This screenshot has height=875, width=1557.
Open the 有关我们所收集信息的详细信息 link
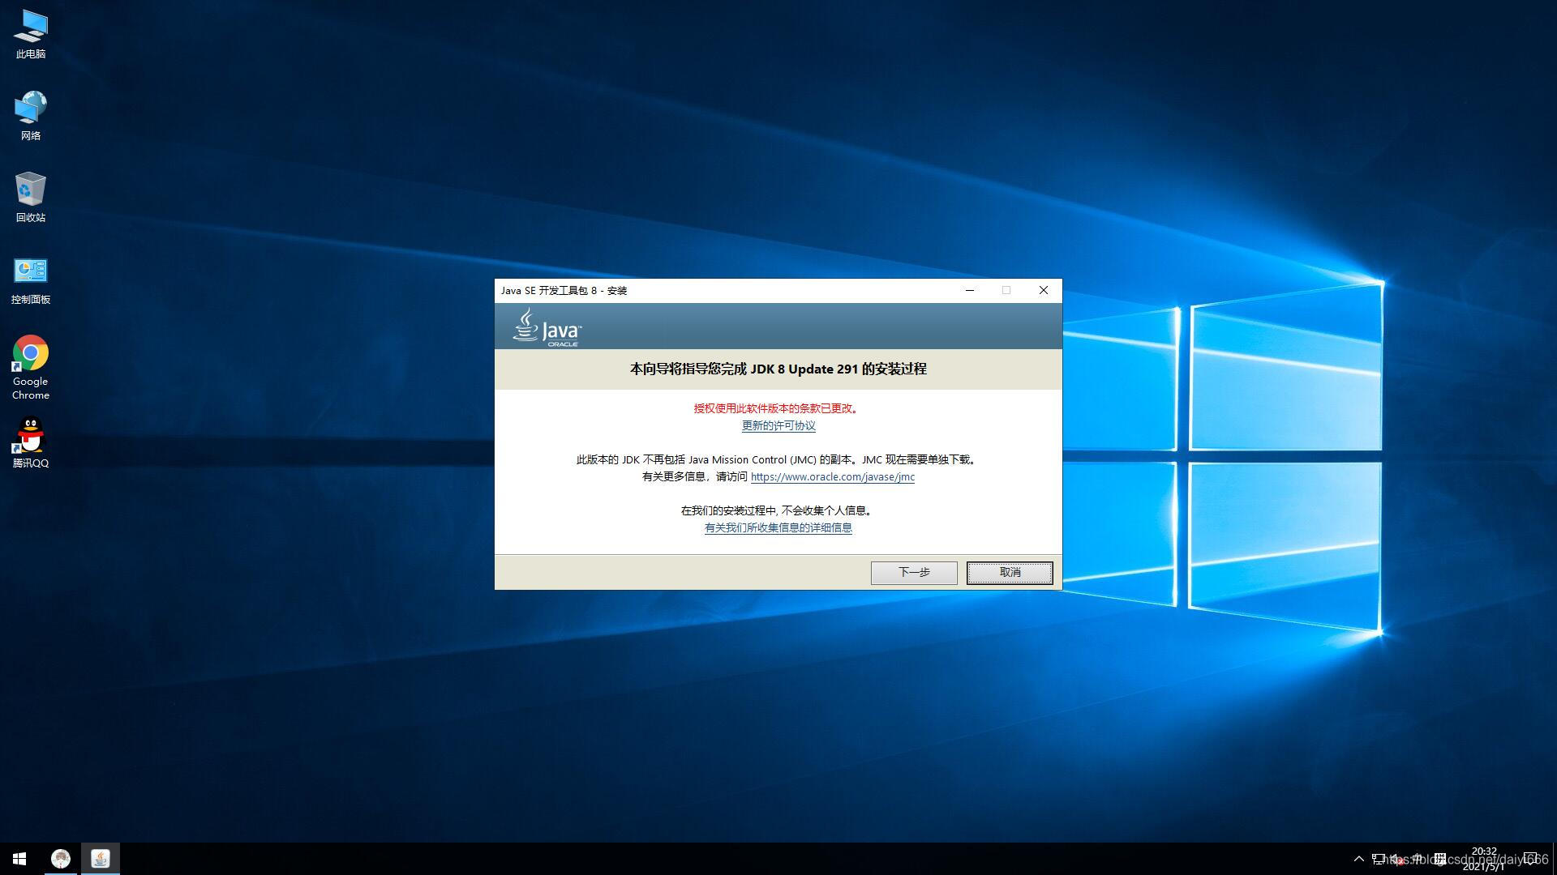click(x=778, y=528)
